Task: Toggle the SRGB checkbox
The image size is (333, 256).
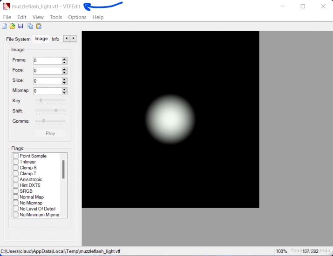Action: tap(15, 191)
